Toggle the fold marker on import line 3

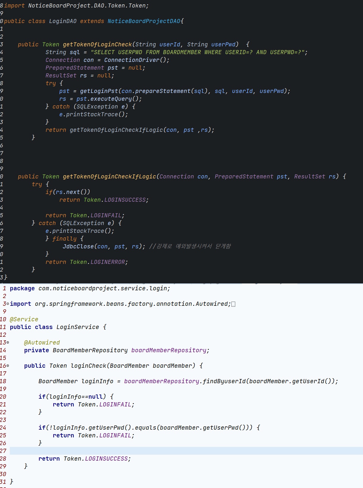coord(8,304)
